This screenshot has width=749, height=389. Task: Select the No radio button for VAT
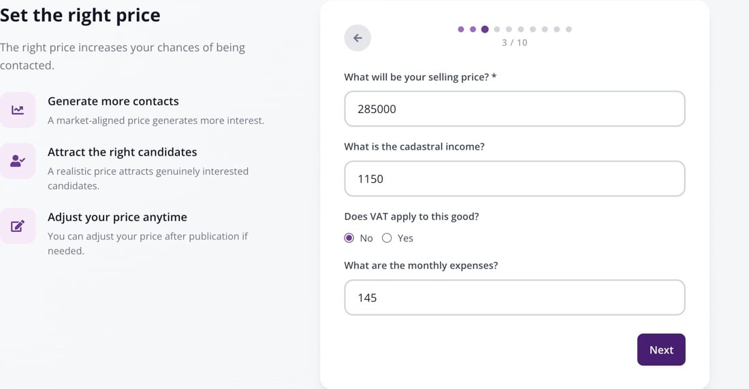click(x=349, y=238)
